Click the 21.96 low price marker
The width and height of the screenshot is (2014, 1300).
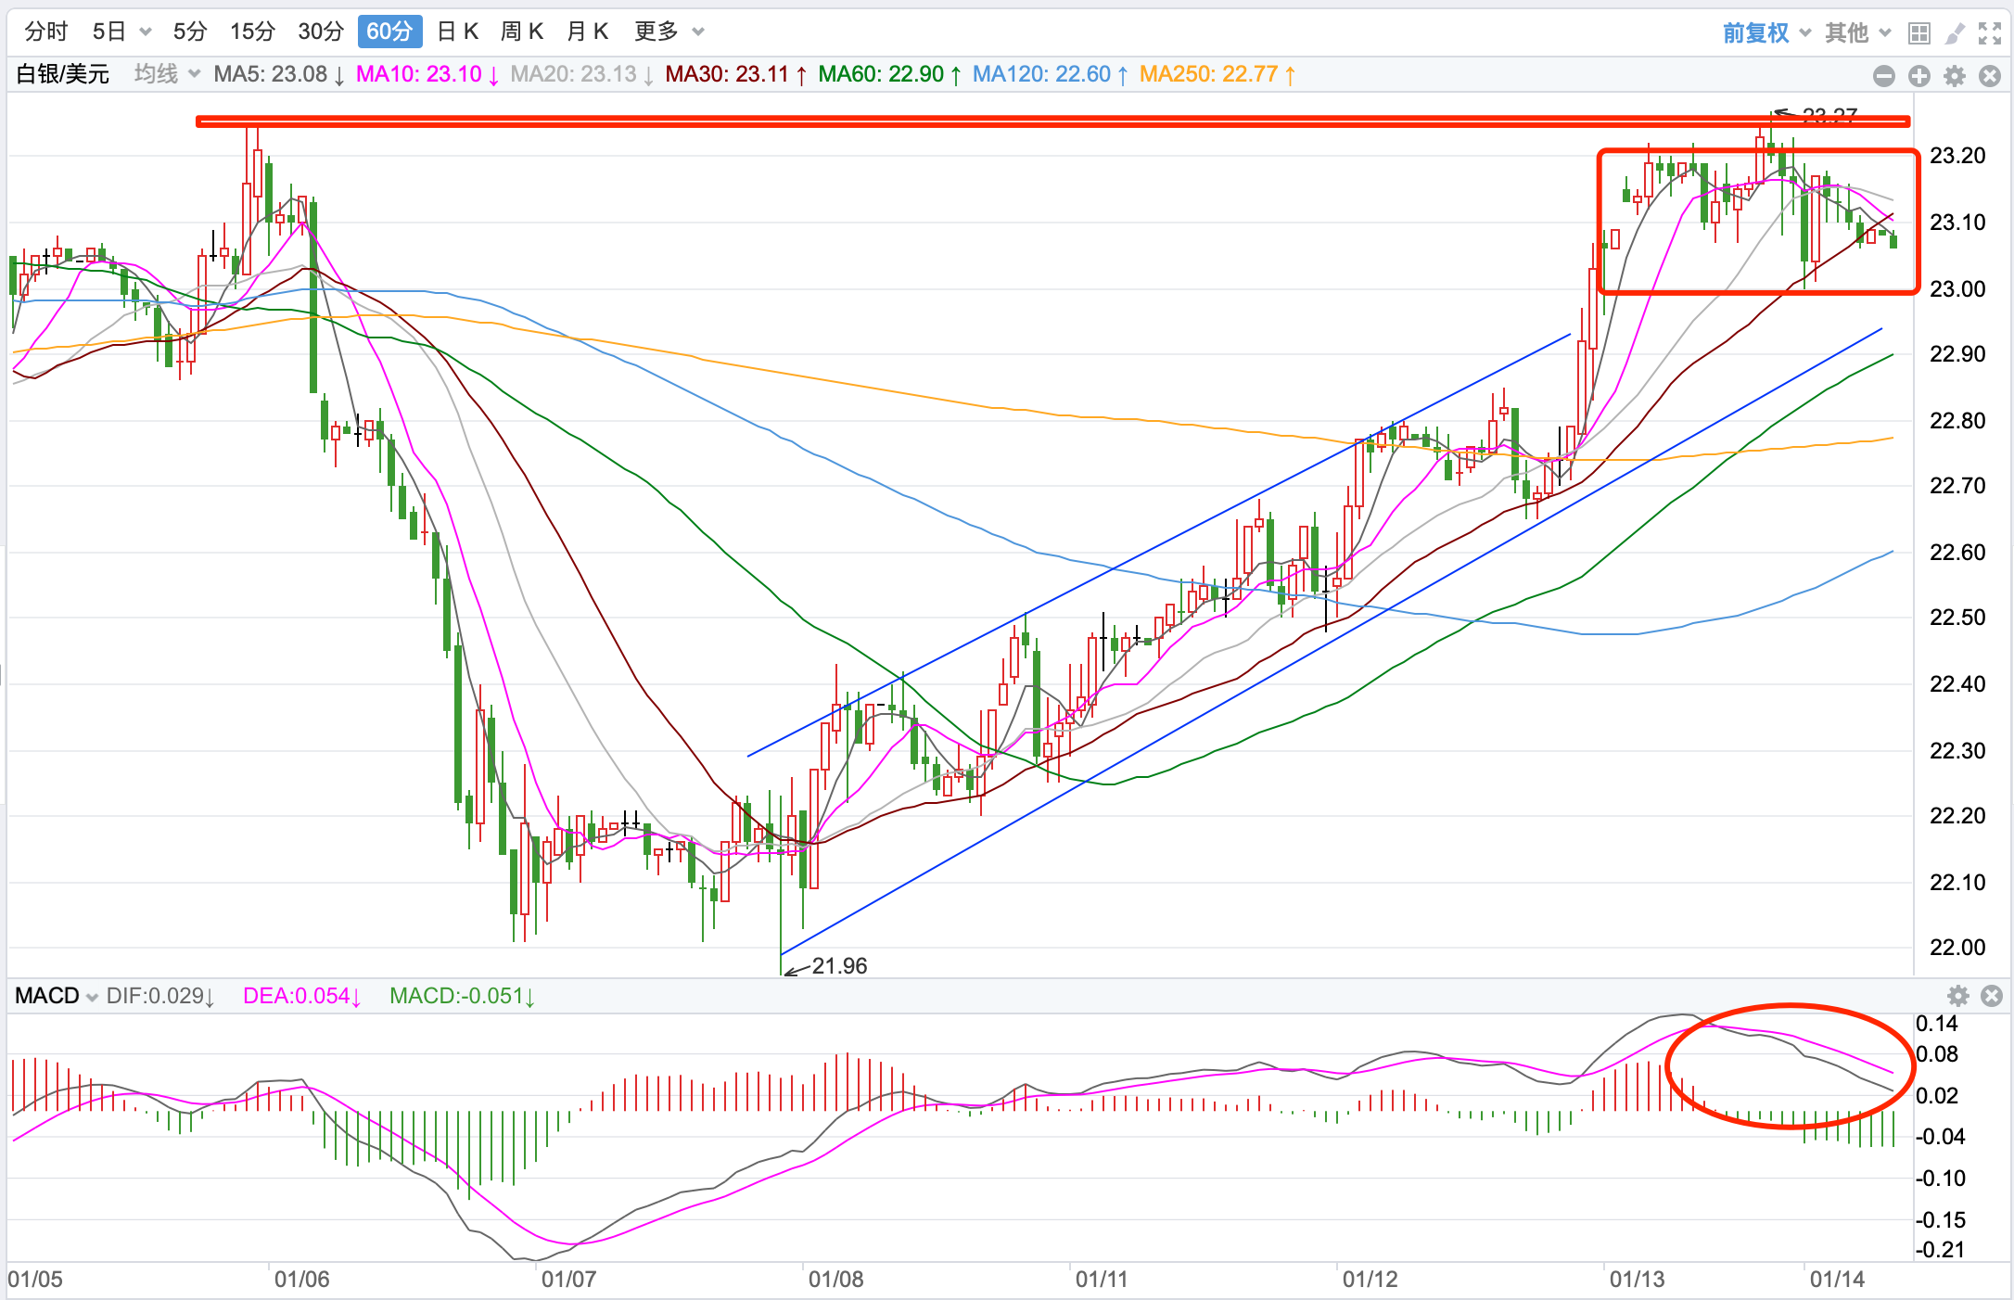point(838,966)
